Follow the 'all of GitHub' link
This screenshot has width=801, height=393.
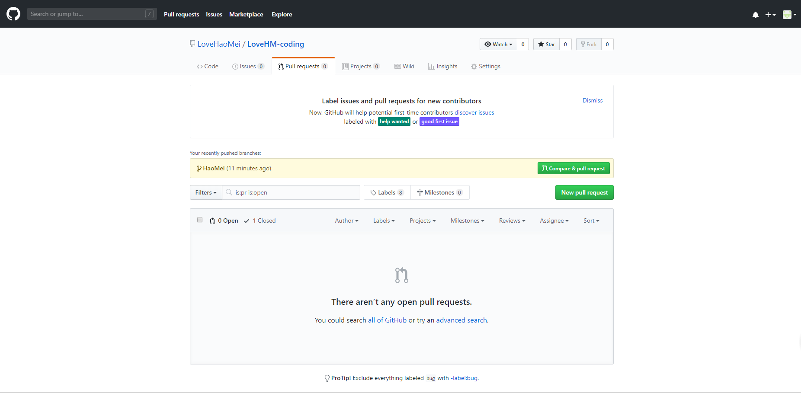pos(387,320)
